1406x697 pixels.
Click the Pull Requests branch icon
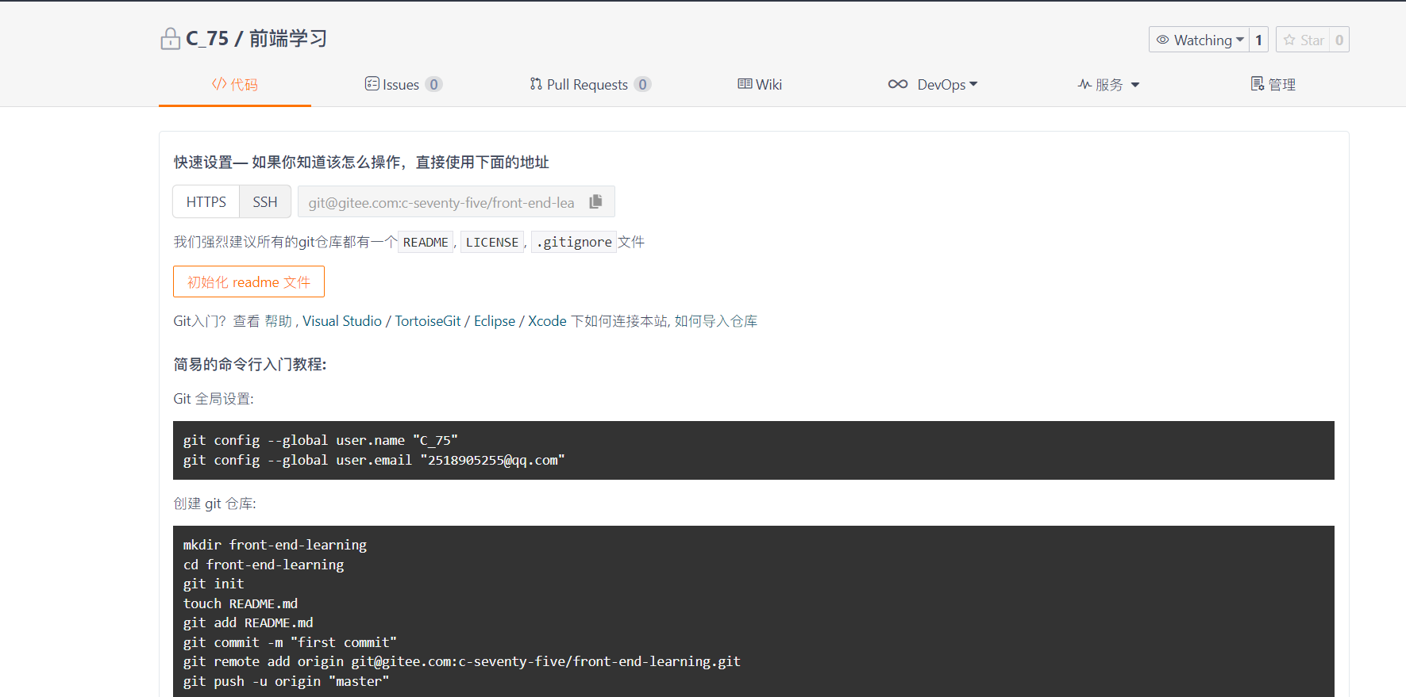[x=536, y=84]
